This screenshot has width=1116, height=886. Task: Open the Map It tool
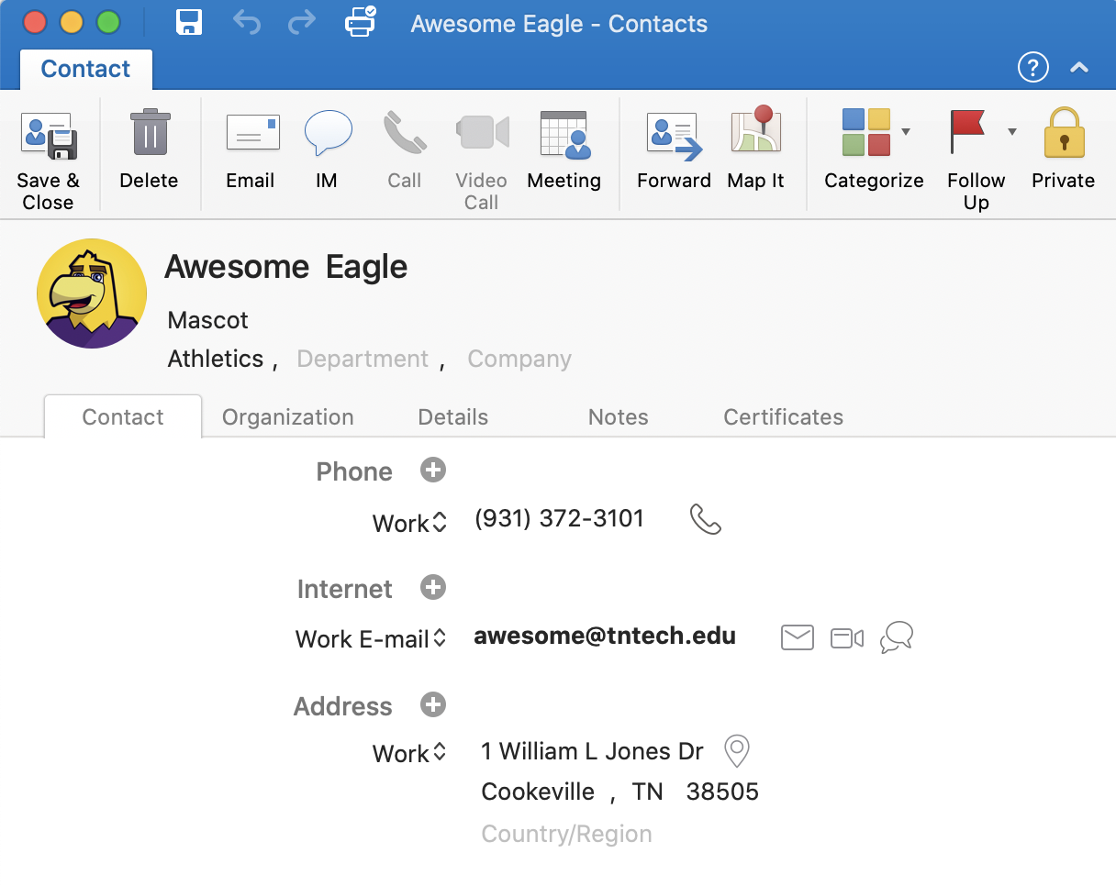point(755,134)
